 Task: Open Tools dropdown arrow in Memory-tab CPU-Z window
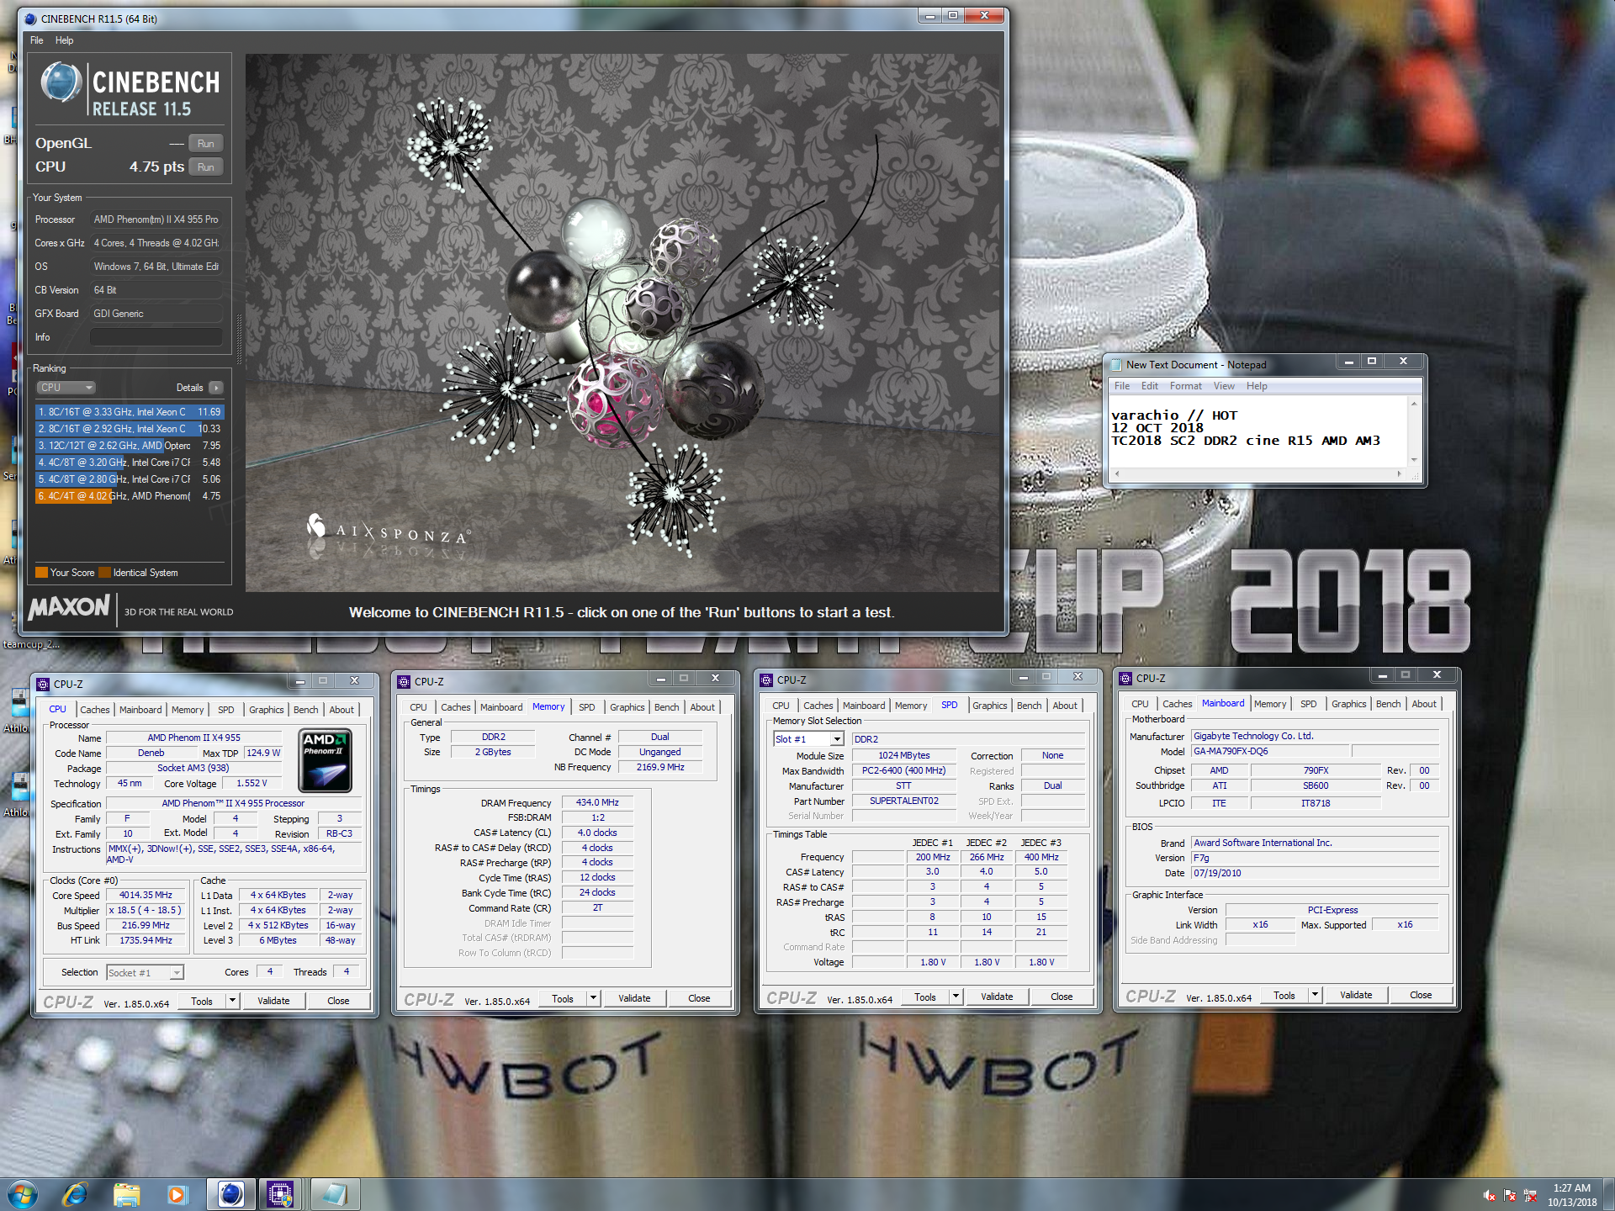tap(594, 998)
